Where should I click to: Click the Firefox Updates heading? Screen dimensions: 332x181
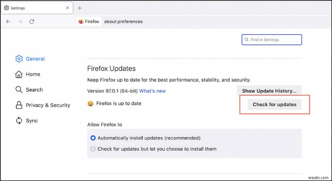pyautogui.click(x=111, y=68)
